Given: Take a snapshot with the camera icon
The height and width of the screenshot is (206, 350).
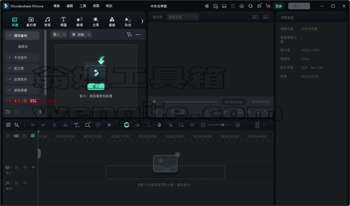Looking at the screenshot, I should [x=249, y=112].
